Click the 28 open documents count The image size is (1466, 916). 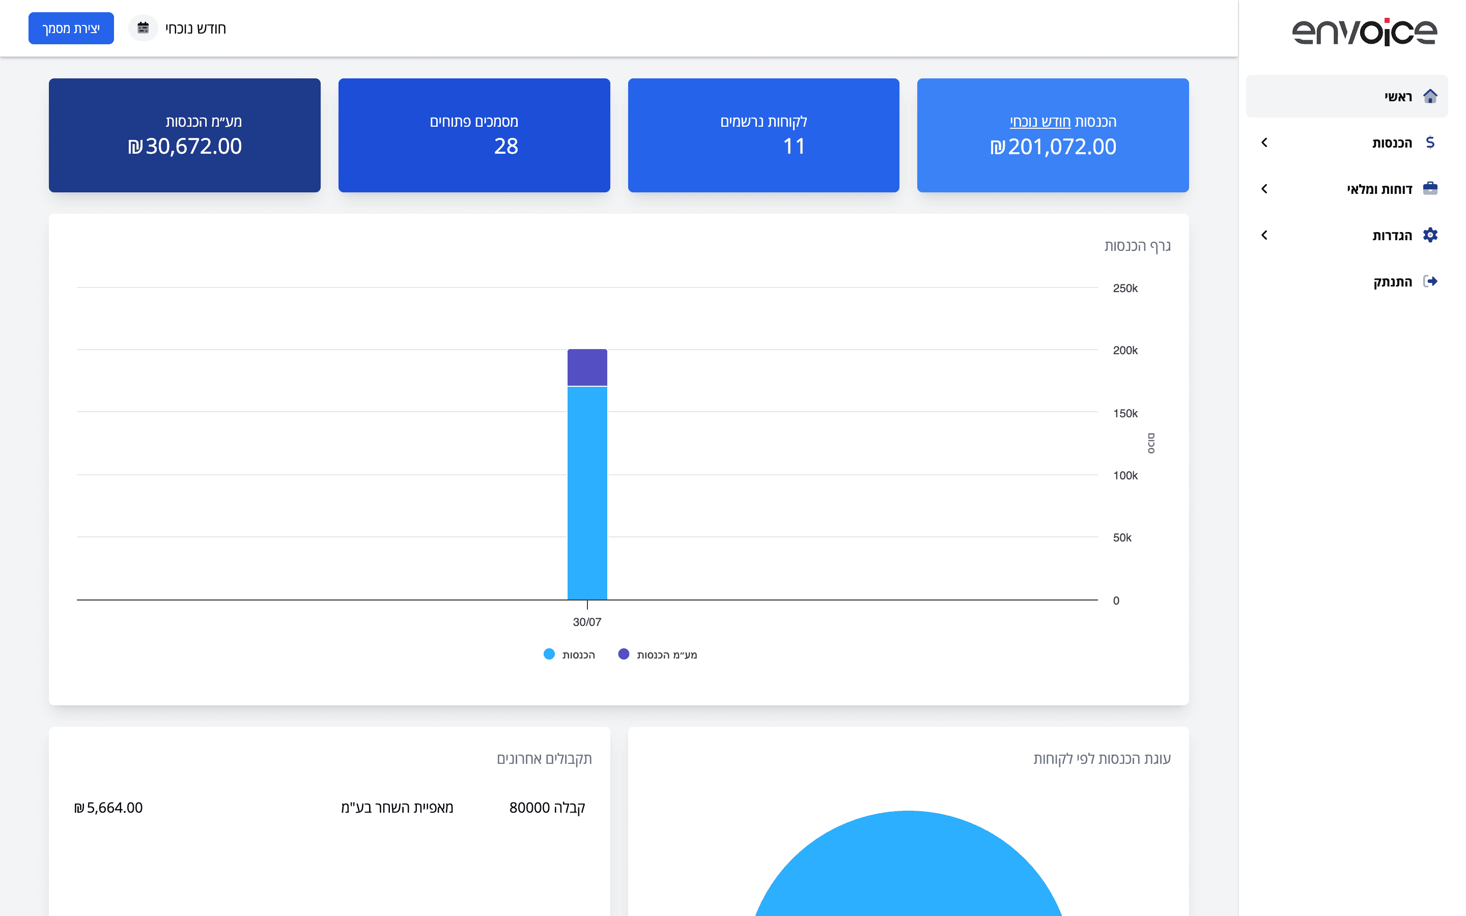coord(506,146)
